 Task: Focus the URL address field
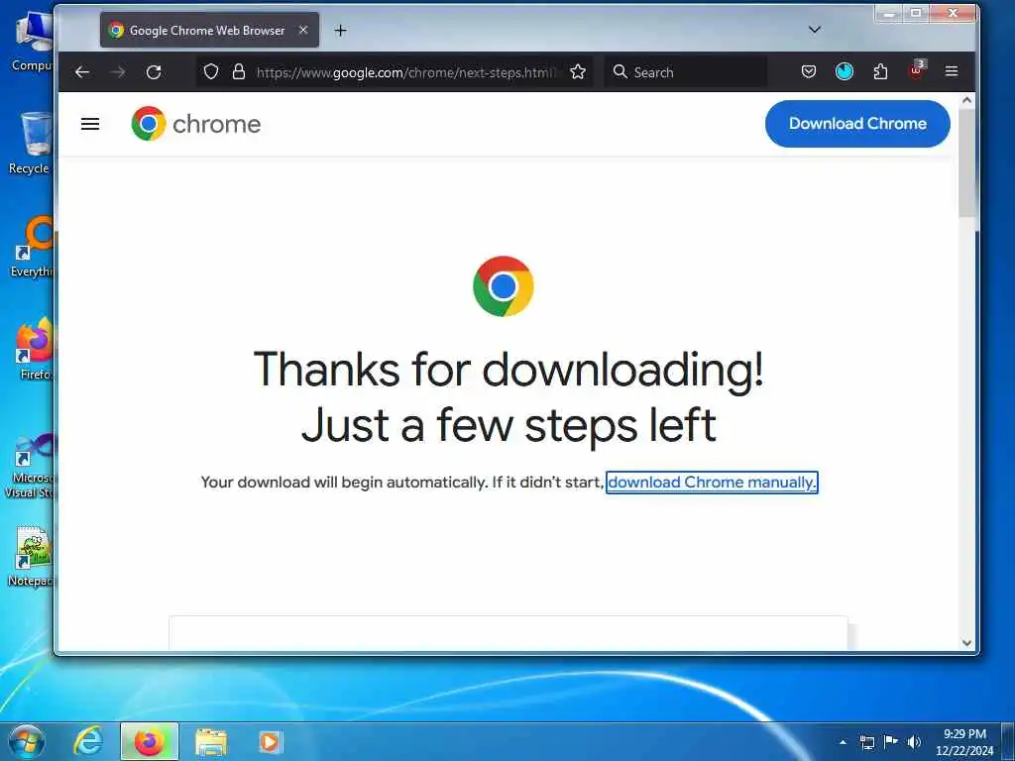(x=405, y=71)
